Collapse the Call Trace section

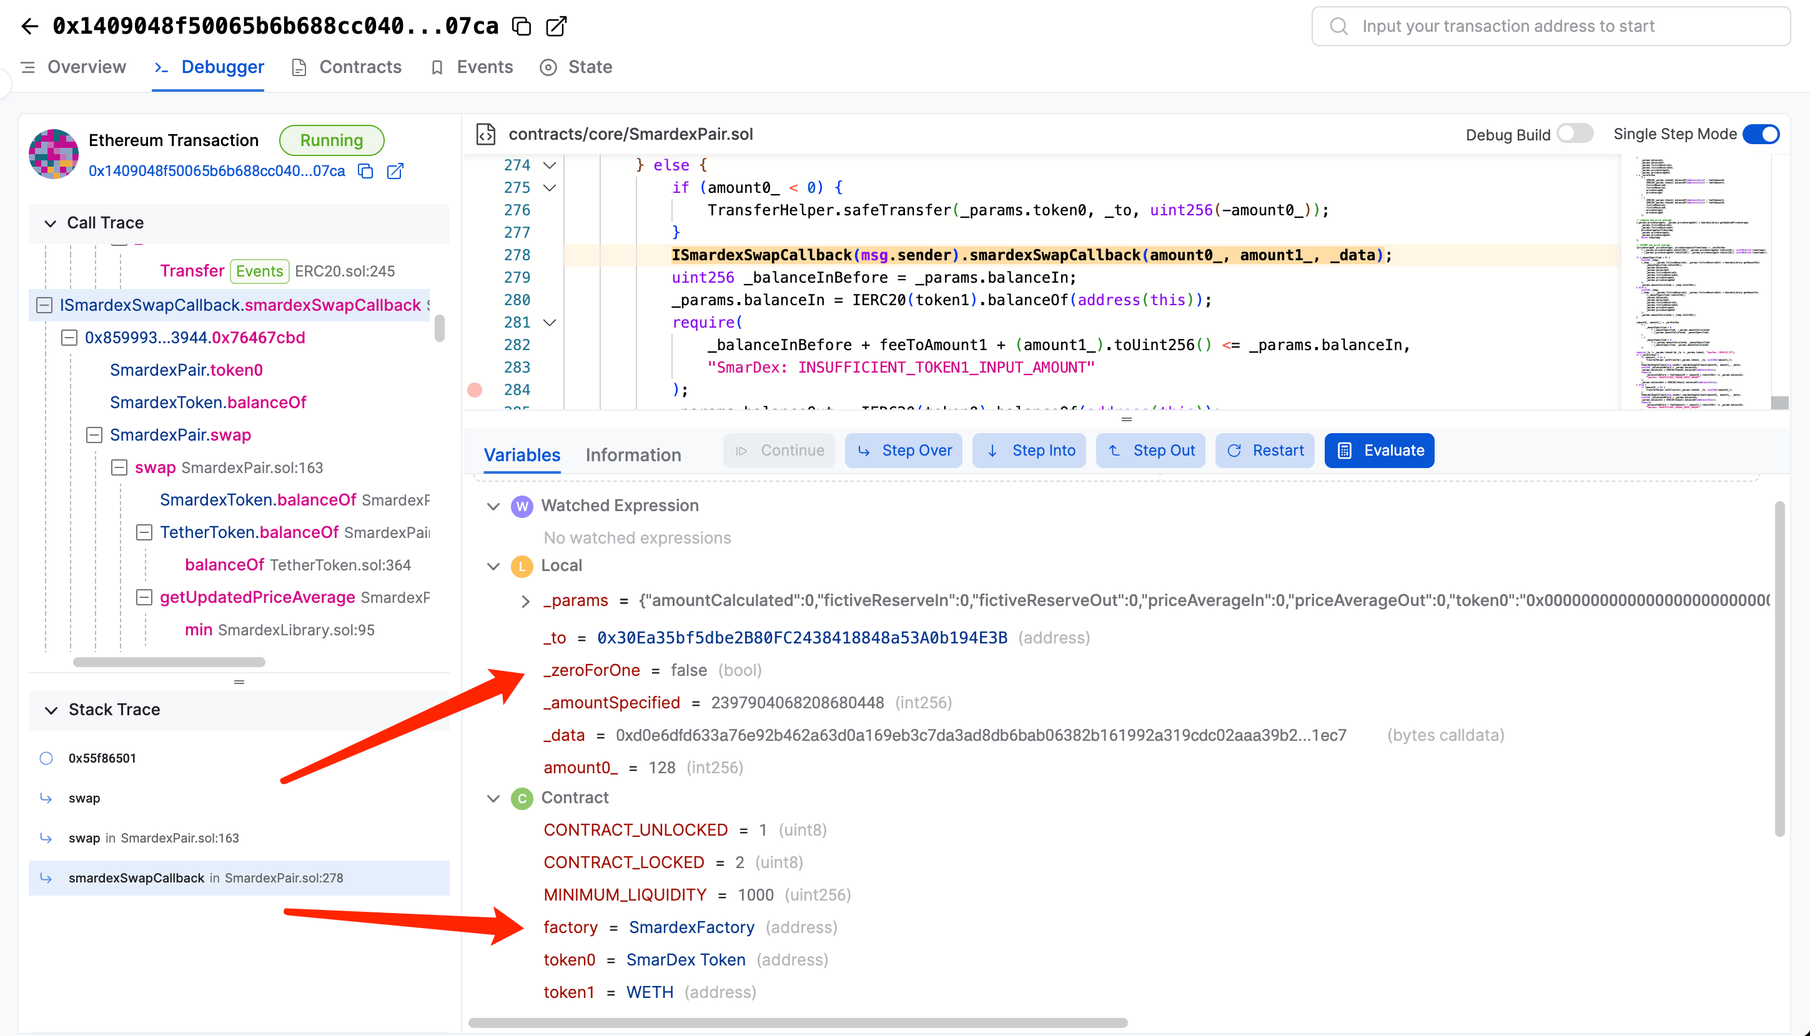pyautogui.click(x=50, y=223)
